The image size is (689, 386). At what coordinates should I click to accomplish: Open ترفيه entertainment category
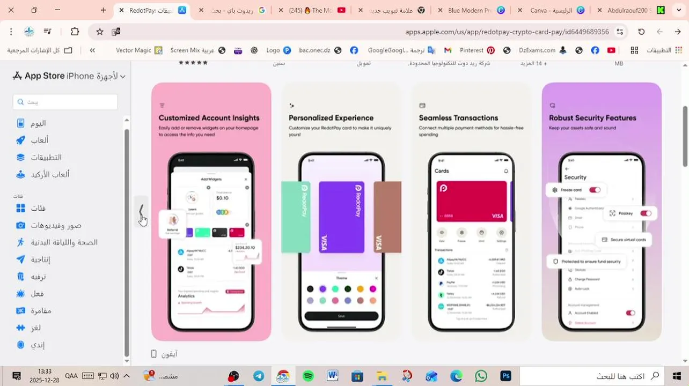click(x=31, y=277)
